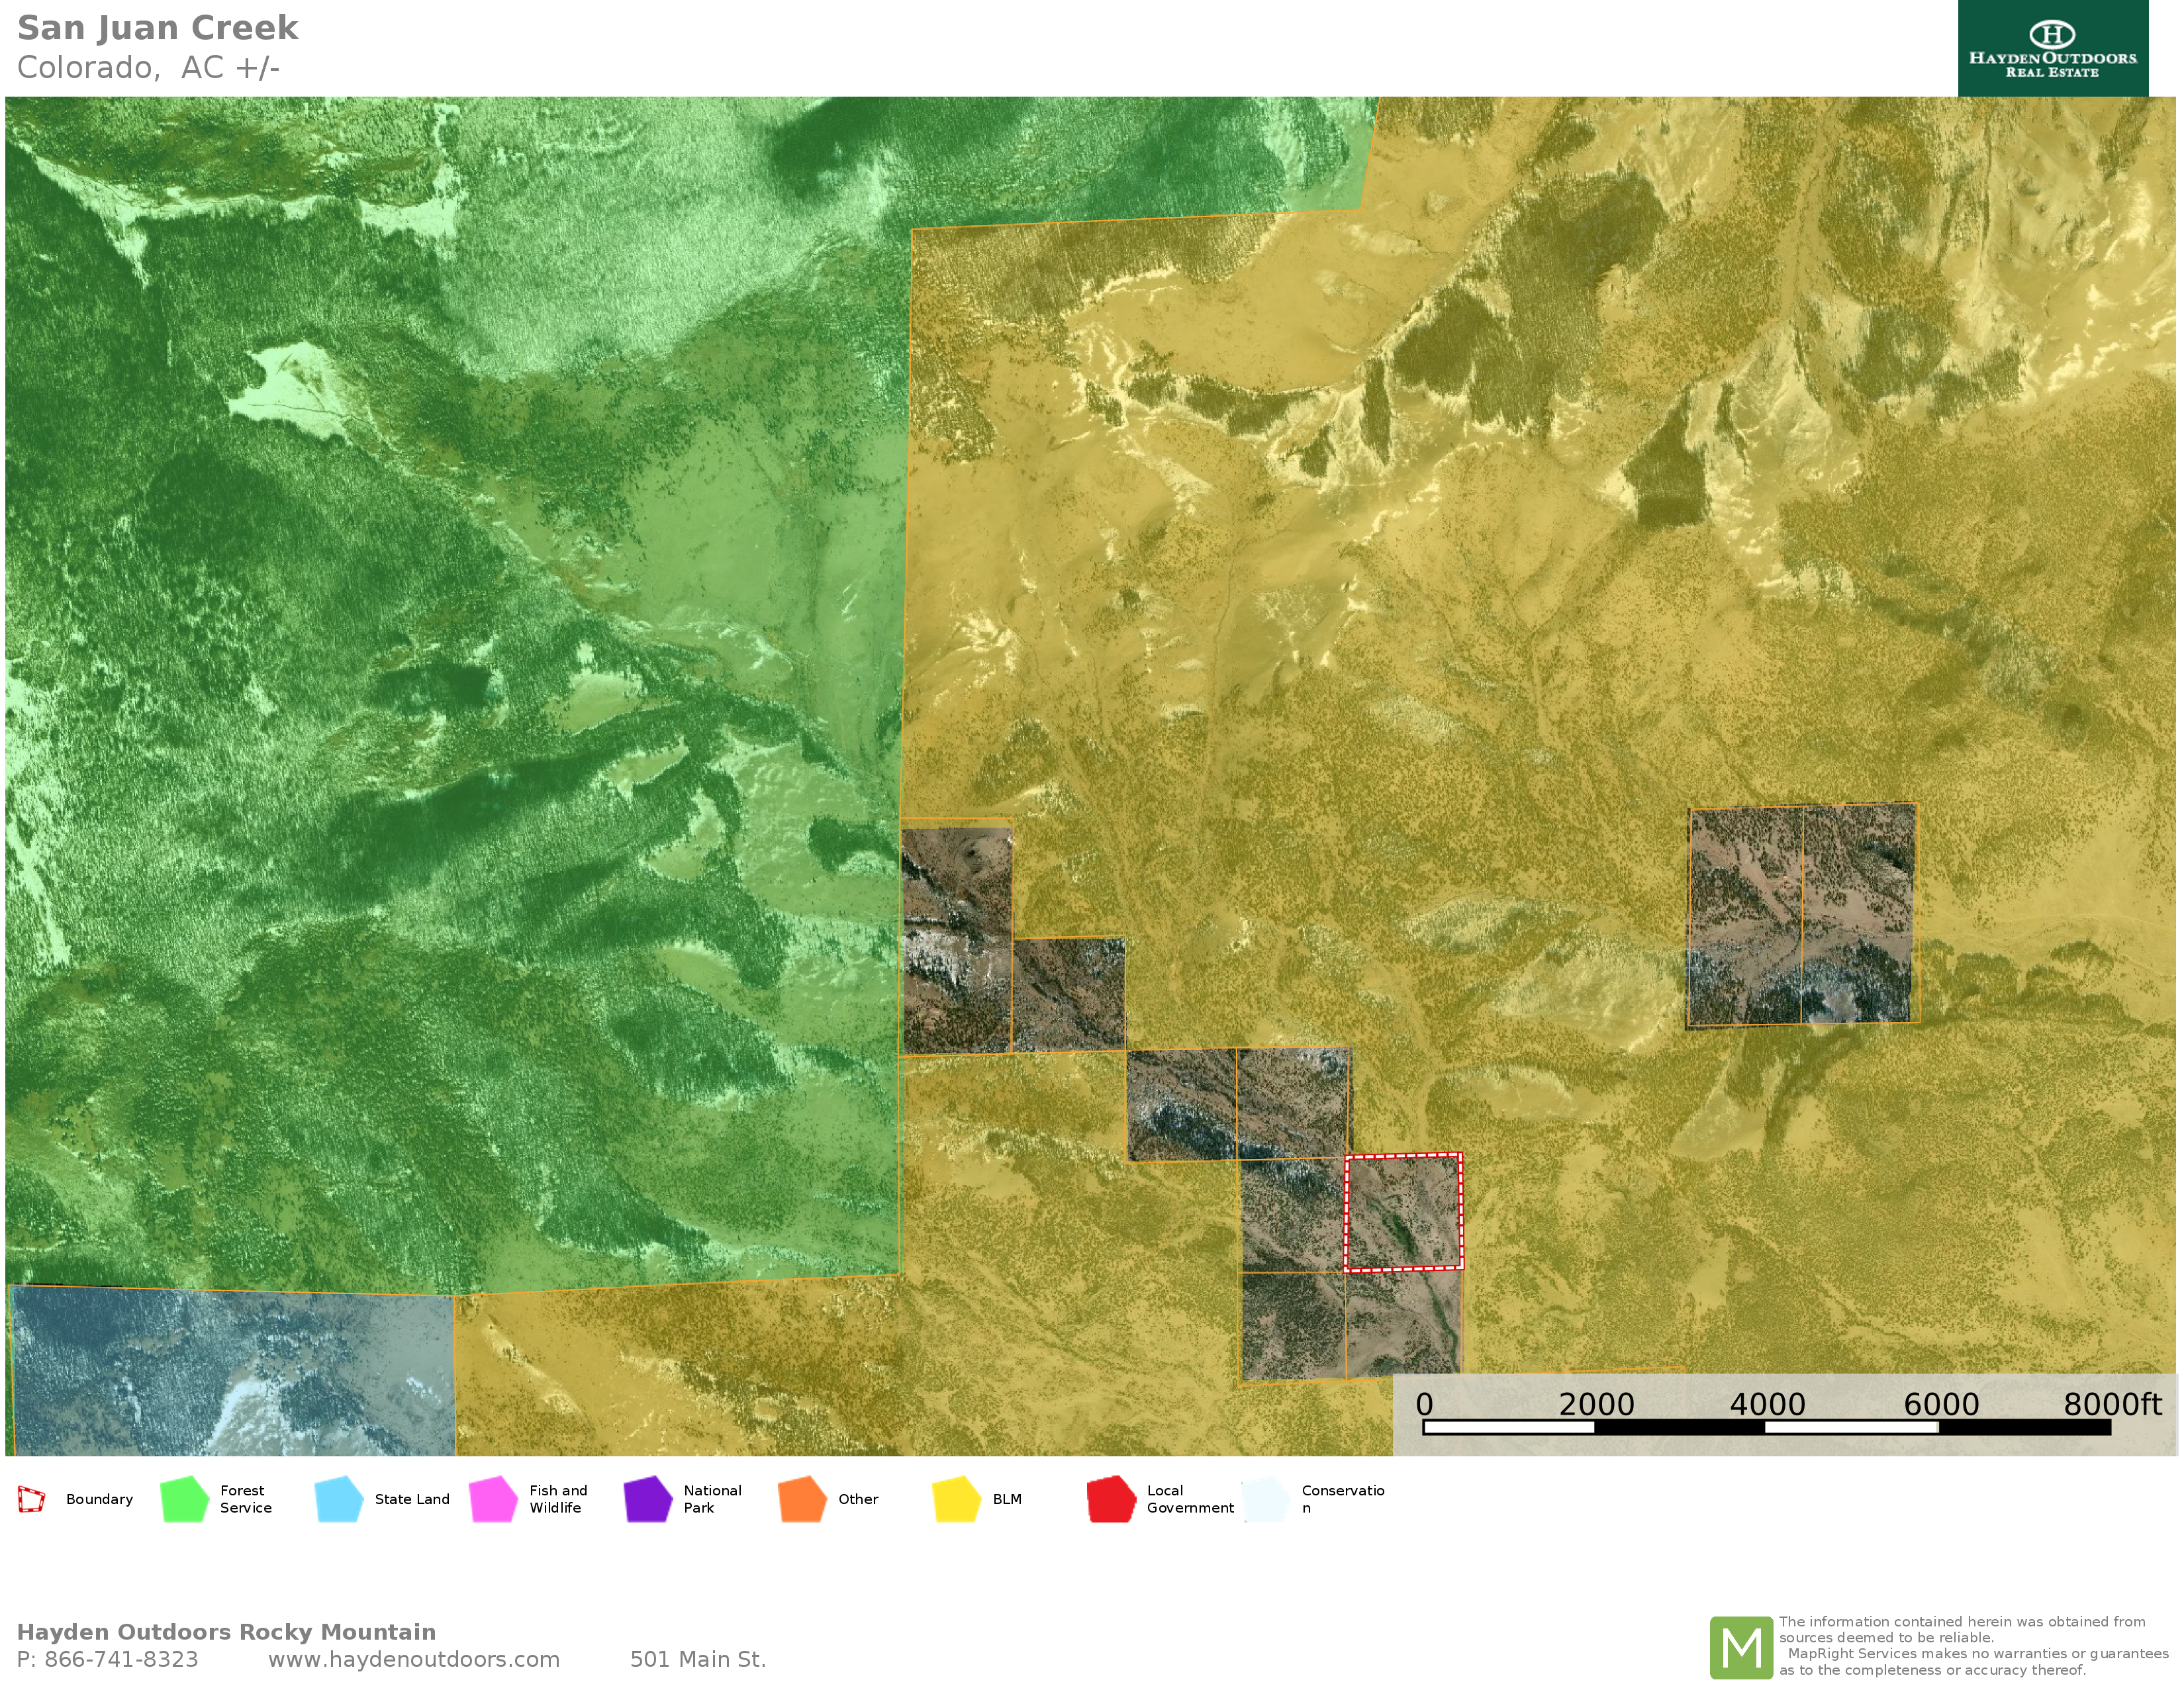This screenshot has height=1688, width=2184.
Task: Click the 'Boundary' legend label
Action: pyautogui.click(x=99, y=1499)
